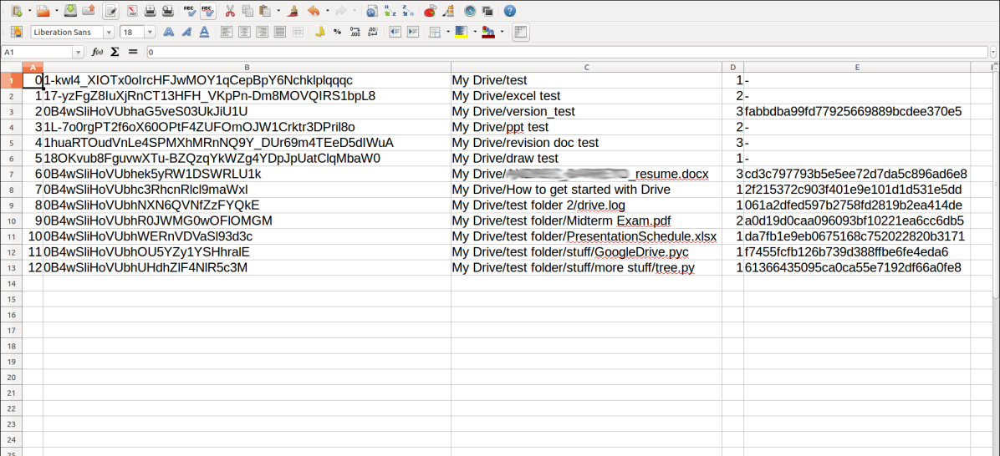
Task: Open the recent documents arrow beside Open
Action: tap(56, 11)
